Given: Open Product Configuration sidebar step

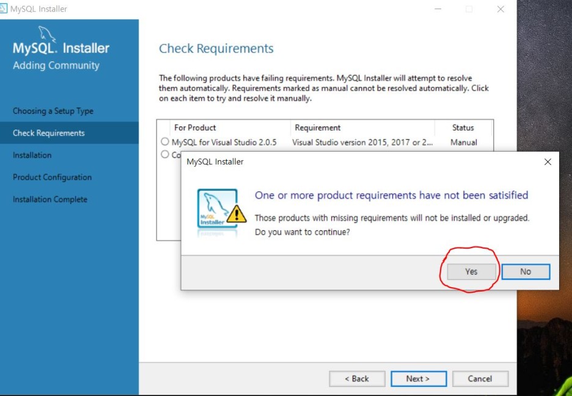Looking at the screenshot, I should [x=52, y=177].
